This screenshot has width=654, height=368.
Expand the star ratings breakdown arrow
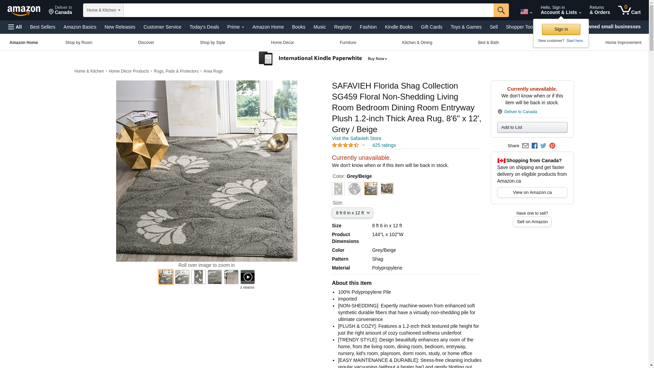pyautogui.click(x=363, y=145)
